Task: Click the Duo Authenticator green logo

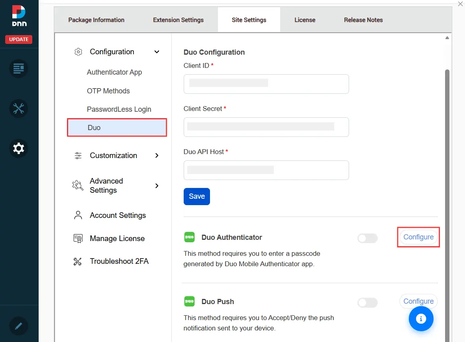Action: [x=189, y=237]
